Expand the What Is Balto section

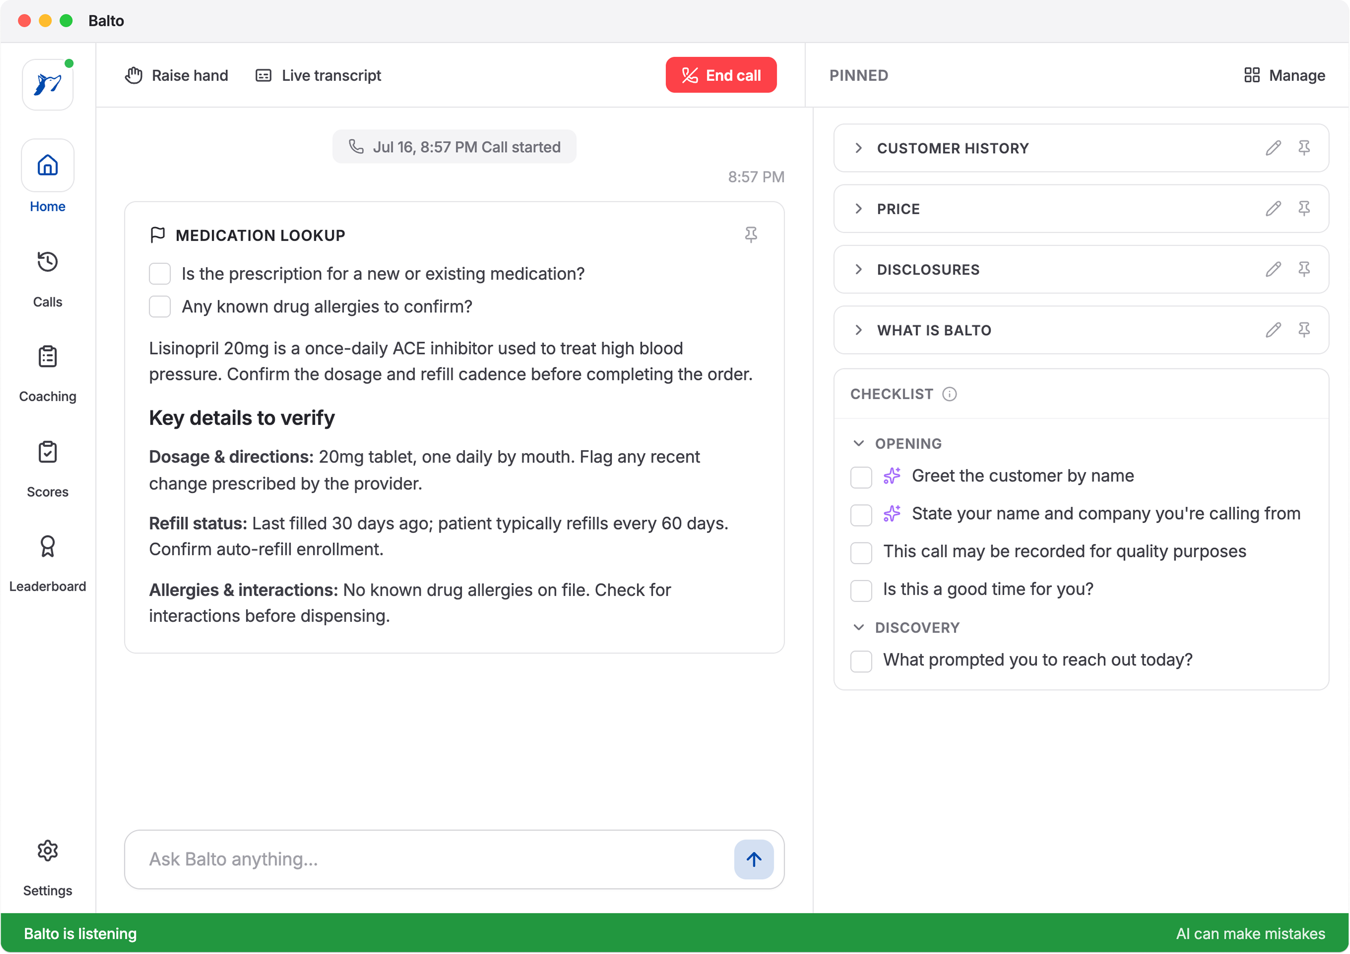click(x=858, y=329)
